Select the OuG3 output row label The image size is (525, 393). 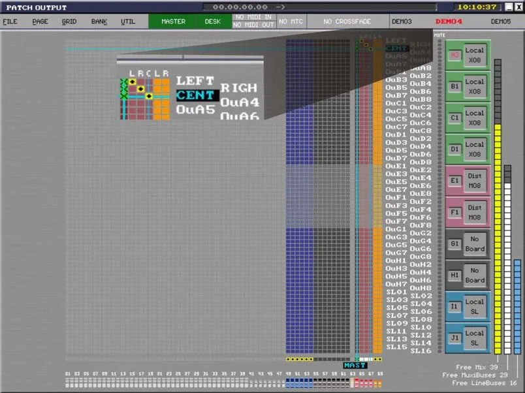click(396, 237)
